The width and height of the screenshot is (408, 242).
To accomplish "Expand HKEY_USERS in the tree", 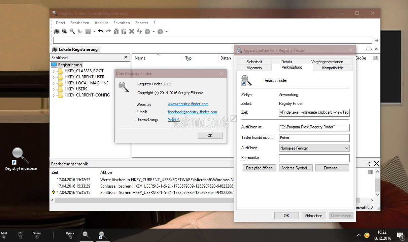I will pyautogui.click(x=54, y=89).
